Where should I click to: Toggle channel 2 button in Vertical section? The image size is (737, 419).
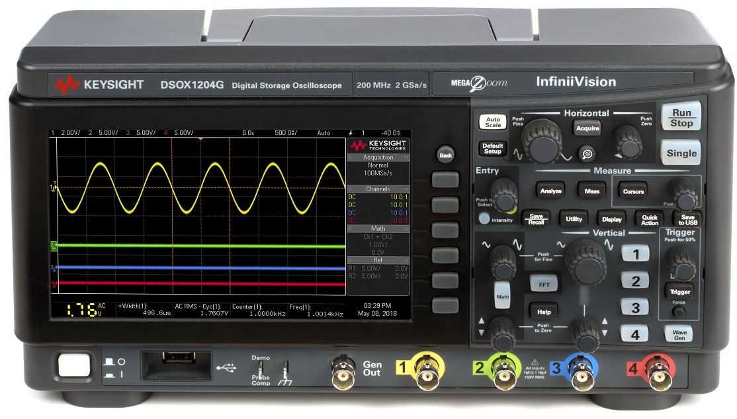pyautogui.click(x=635, y=281)
